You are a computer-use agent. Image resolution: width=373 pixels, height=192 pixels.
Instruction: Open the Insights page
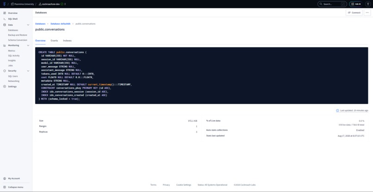pos(12,61)
